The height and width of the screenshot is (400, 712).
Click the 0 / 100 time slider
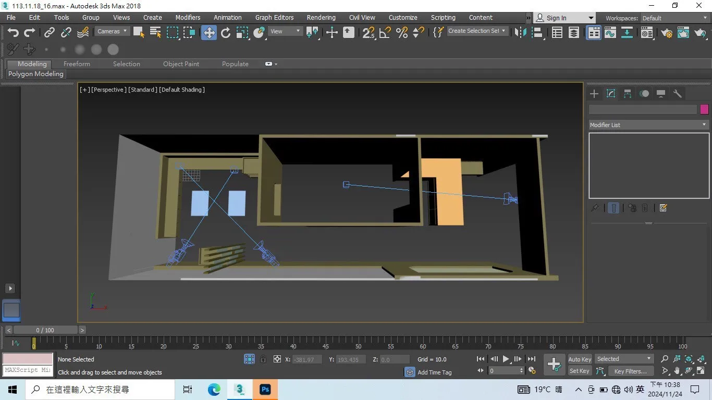tap(45, 330)
